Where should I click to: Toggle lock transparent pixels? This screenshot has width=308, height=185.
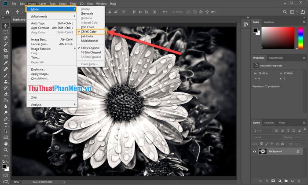(261, 144)
